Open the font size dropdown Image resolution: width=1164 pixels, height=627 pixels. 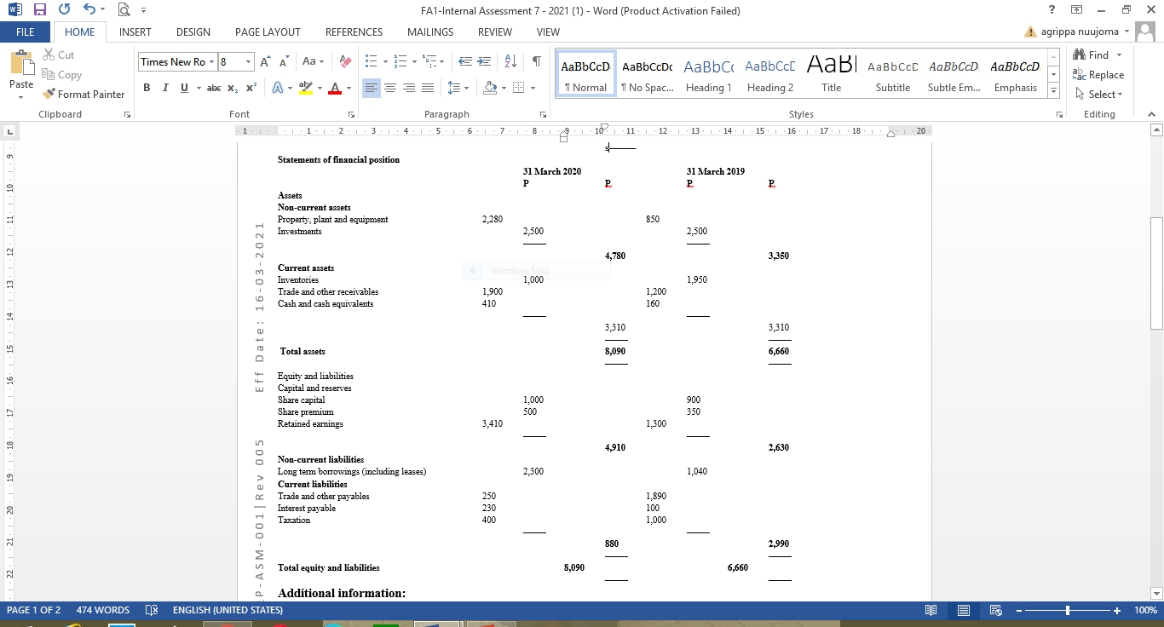click(x=250, y=61)
